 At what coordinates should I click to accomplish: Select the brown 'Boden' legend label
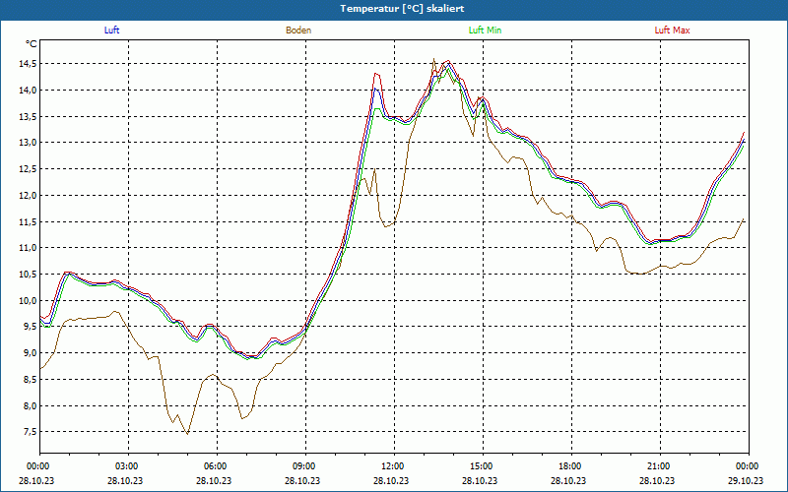point(298,31)
